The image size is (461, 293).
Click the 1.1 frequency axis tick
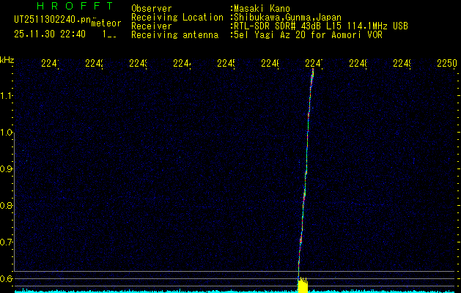click(x=7, y=96)
